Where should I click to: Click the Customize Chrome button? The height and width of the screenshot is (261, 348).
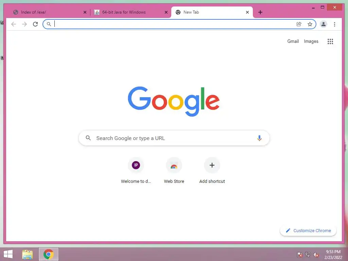tap(308, 231)
